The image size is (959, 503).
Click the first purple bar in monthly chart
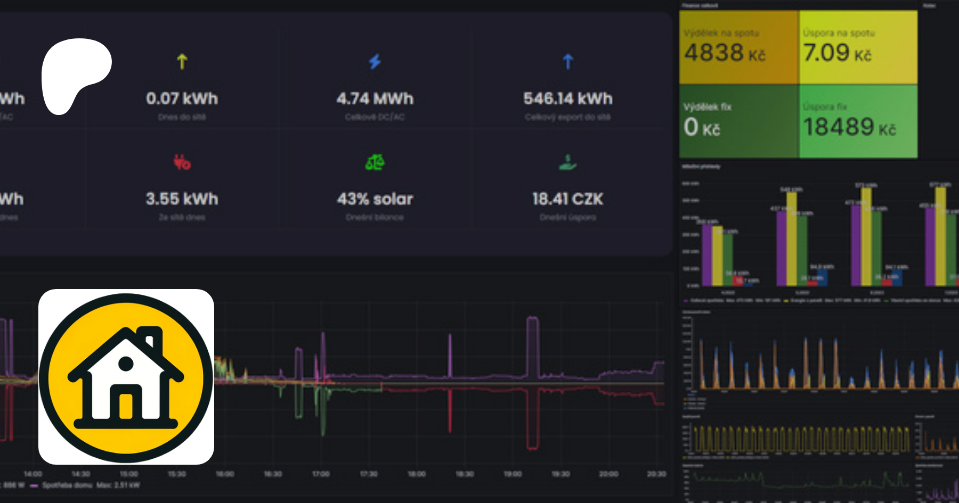707,255
